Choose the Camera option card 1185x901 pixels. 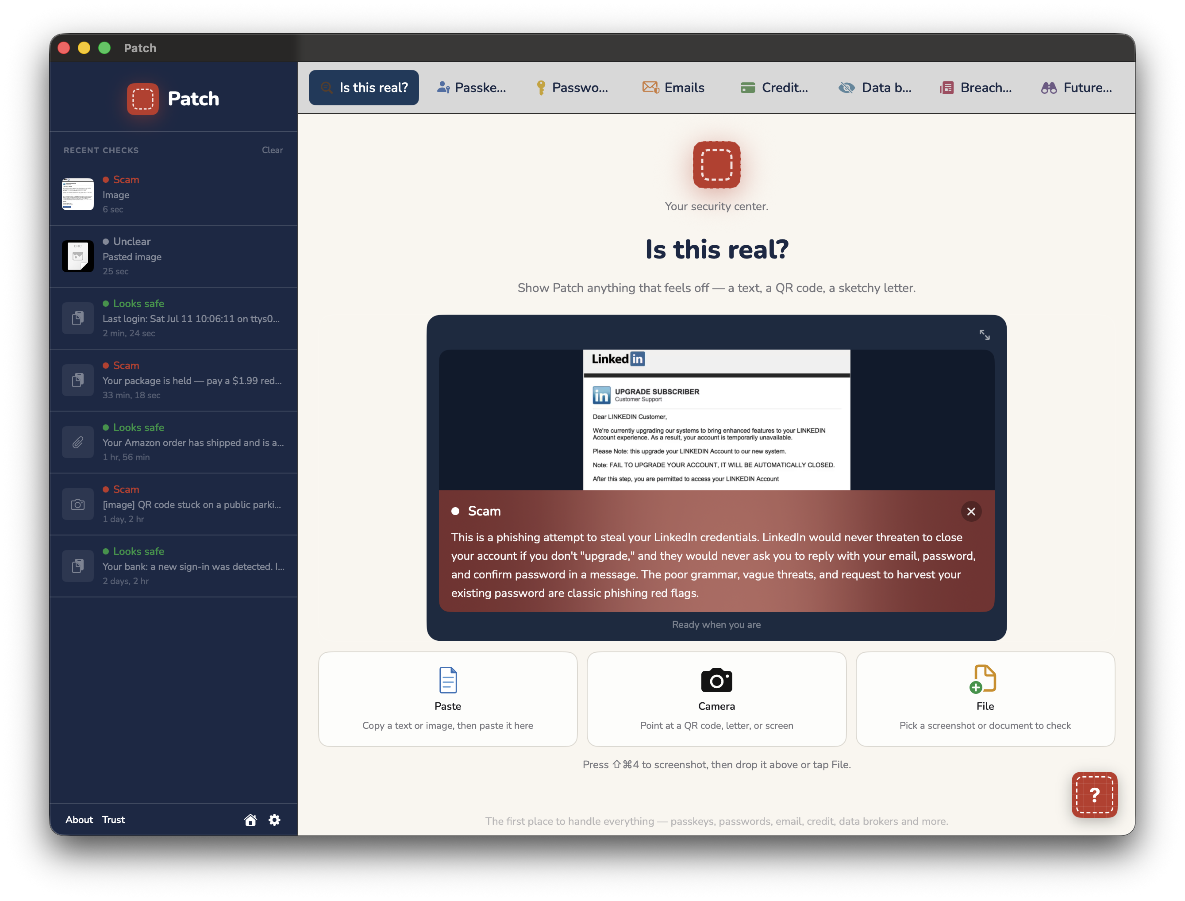coord(716,698)
